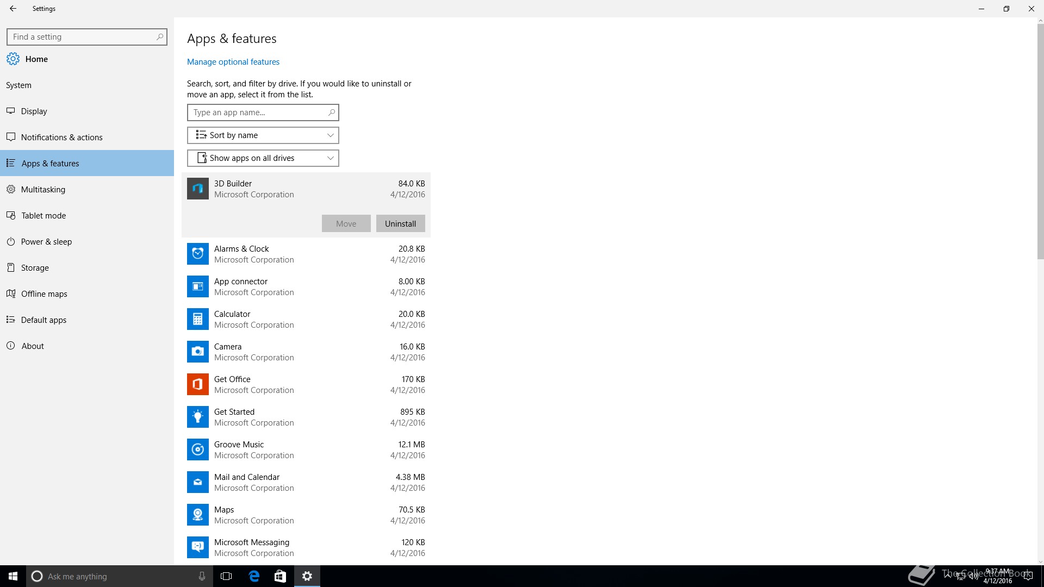Select the Get Started entry
Image resolution: width=1044 pixels, height=587 pixels.
click(306, 417)
